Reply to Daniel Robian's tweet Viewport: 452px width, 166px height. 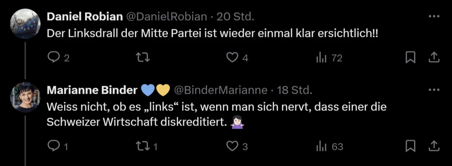[x=53, y=57]
